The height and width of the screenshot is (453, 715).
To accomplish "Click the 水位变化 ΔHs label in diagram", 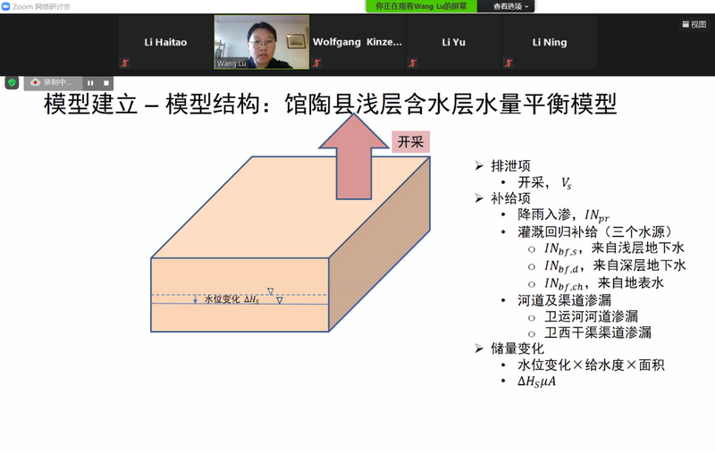I will pyautogui.click(x=231, y=299).
